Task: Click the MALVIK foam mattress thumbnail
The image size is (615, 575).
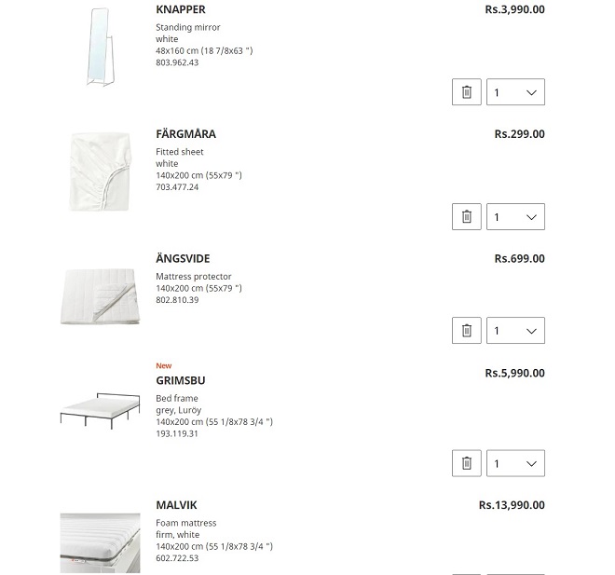Action: [100, 541]
